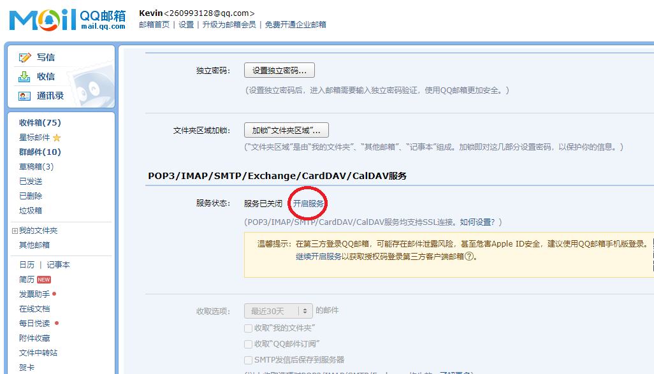Image resolution: width=654 pixels, height=374 pixels.
Task: Expand 我的文件夹 tree node
Action: 15,231
